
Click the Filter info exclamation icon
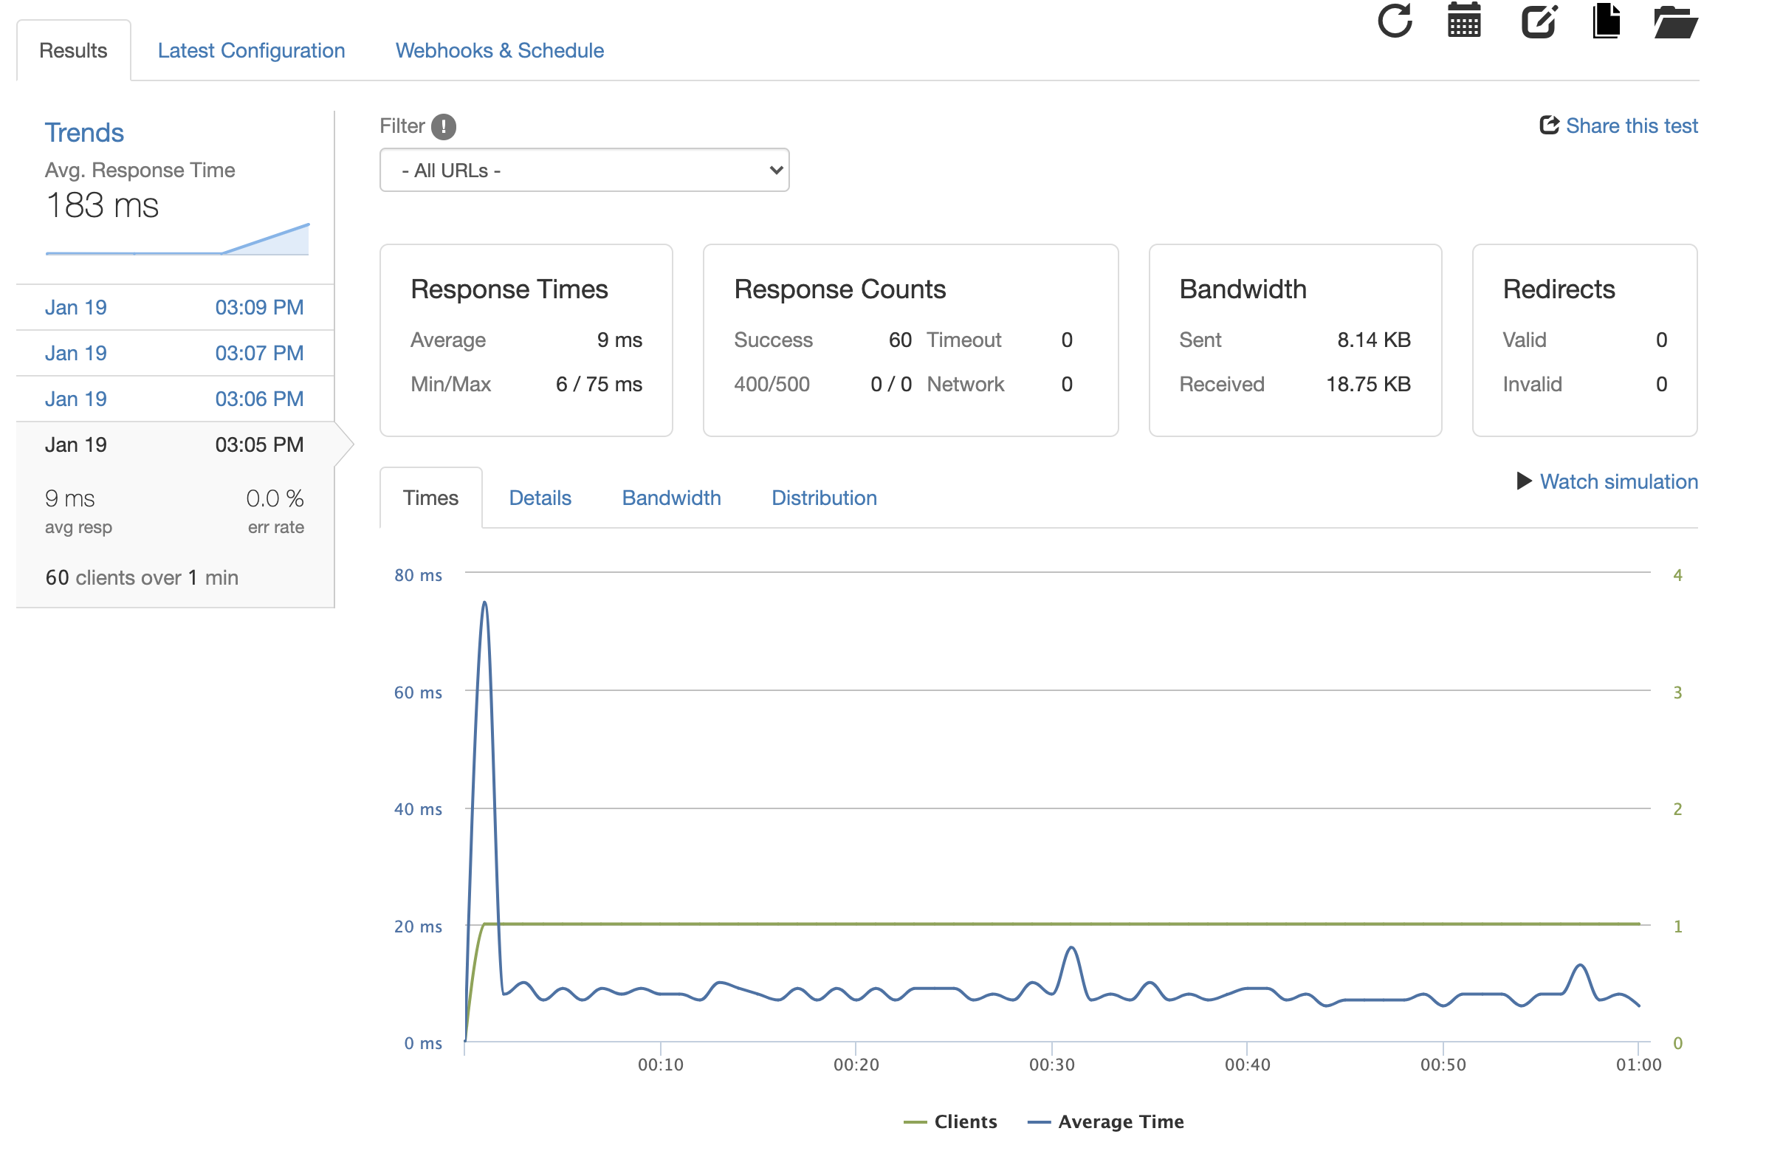(444, 126)
